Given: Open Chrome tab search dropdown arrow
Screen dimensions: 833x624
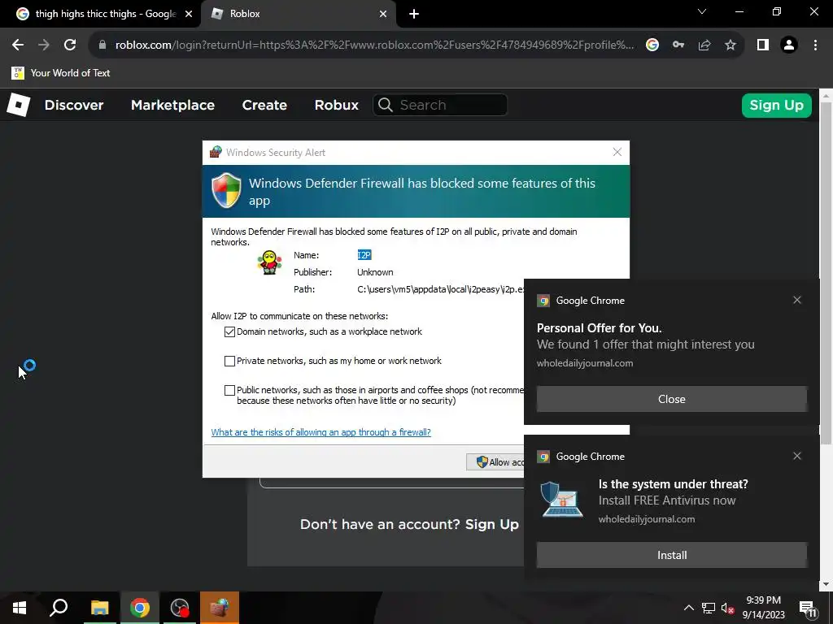Looking at the screenshot, I should (702, 11).
